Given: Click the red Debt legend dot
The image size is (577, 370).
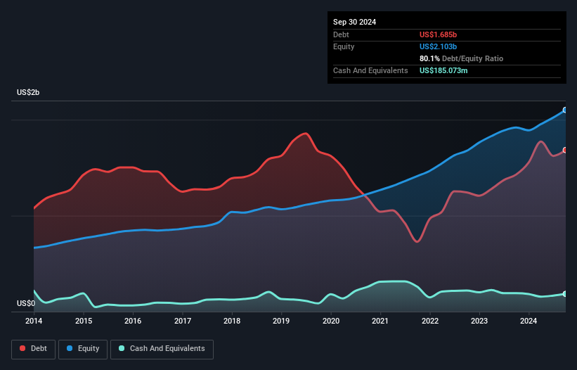Looking at the screenshot, I should click(x=22, y=348).
